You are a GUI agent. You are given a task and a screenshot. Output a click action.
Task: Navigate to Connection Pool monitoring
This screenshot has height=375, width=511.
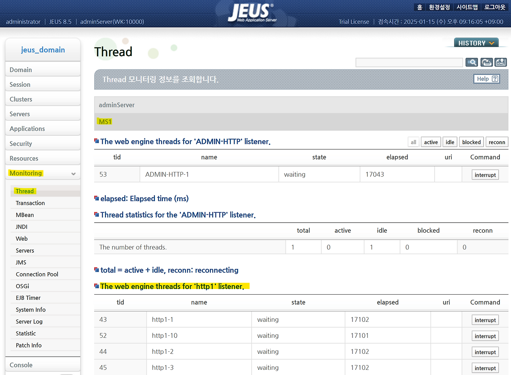point(37,274)
